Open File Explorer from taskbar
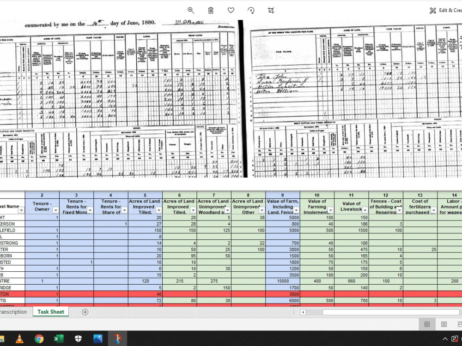The image size is (462, 346). point(2,339)
